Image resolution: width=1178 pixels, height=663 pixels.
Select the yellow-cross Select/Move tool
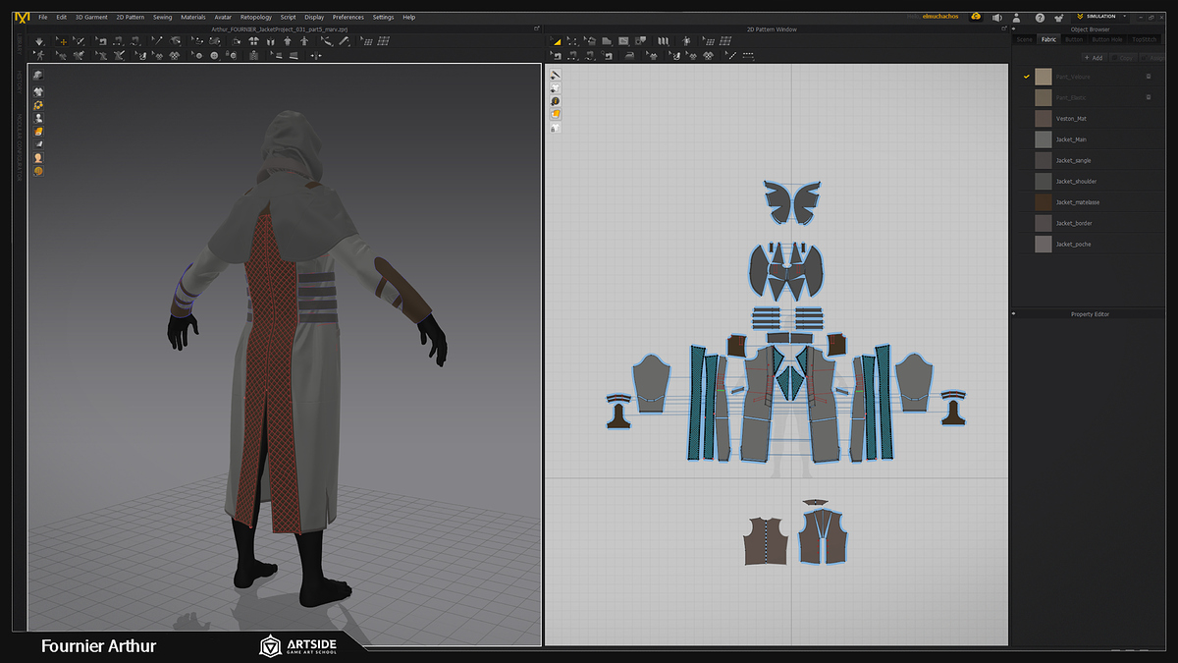61,41
